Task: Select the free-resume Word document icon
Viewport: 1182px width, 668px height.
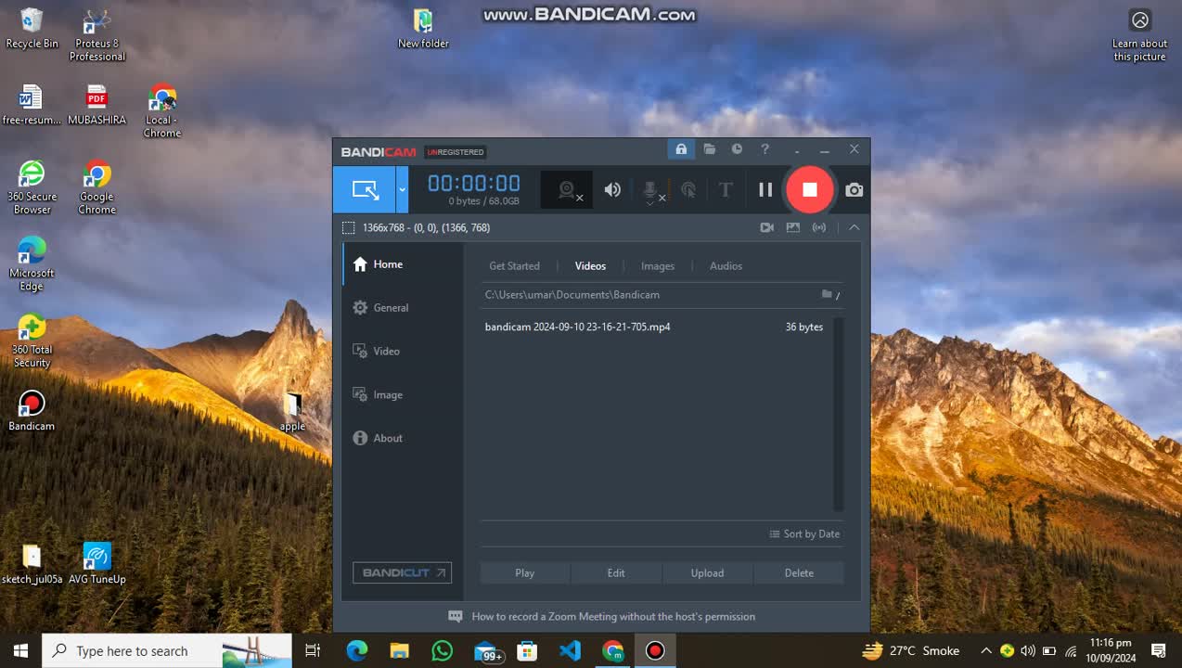Action: (x=32, y=105)
